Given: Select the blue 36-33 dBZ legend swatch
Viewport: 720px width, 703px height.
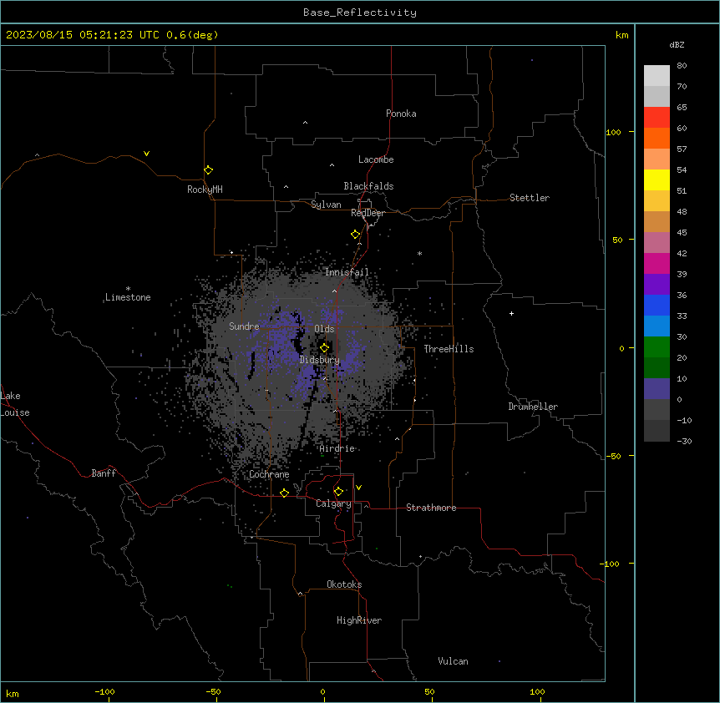Looking at the screenshot, I should (657, 305).
